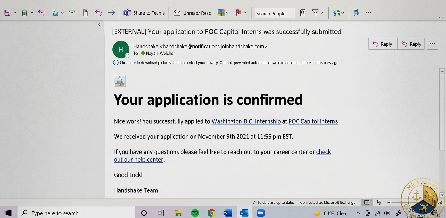Viewport: 446px width, 218px height.
Task: Show hidden system tray icons
Action: pyautogui.click(x=358, y=213)
